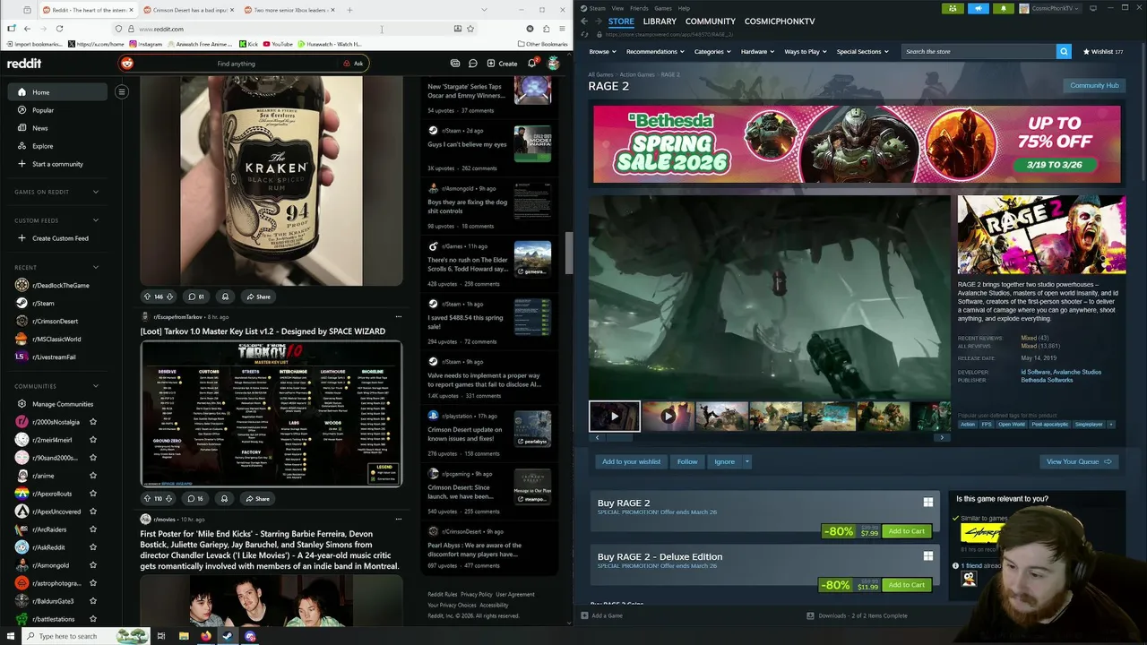Open File Explorer from taskbar

(x=184, y=636)
